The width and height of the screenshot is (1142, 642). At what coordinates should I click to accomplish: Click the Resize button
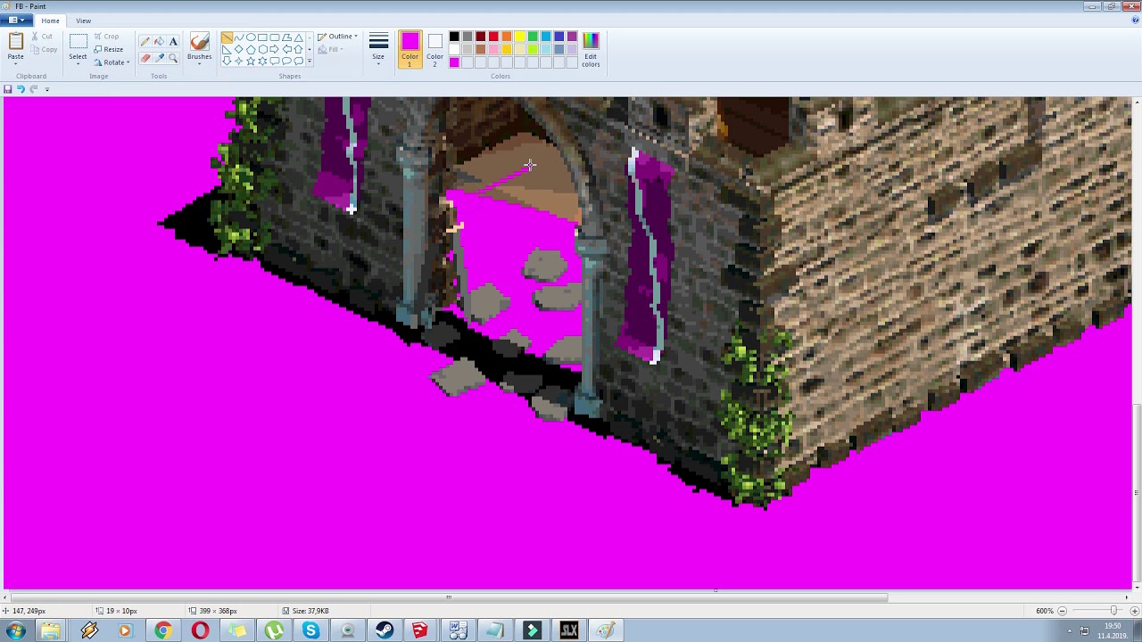coord(109,49)
